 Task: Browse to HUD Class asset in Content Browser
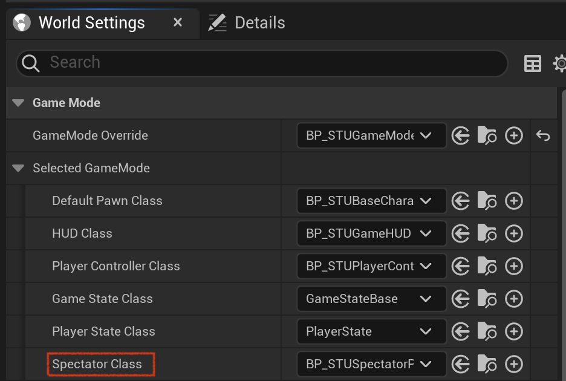coord(487,233)
